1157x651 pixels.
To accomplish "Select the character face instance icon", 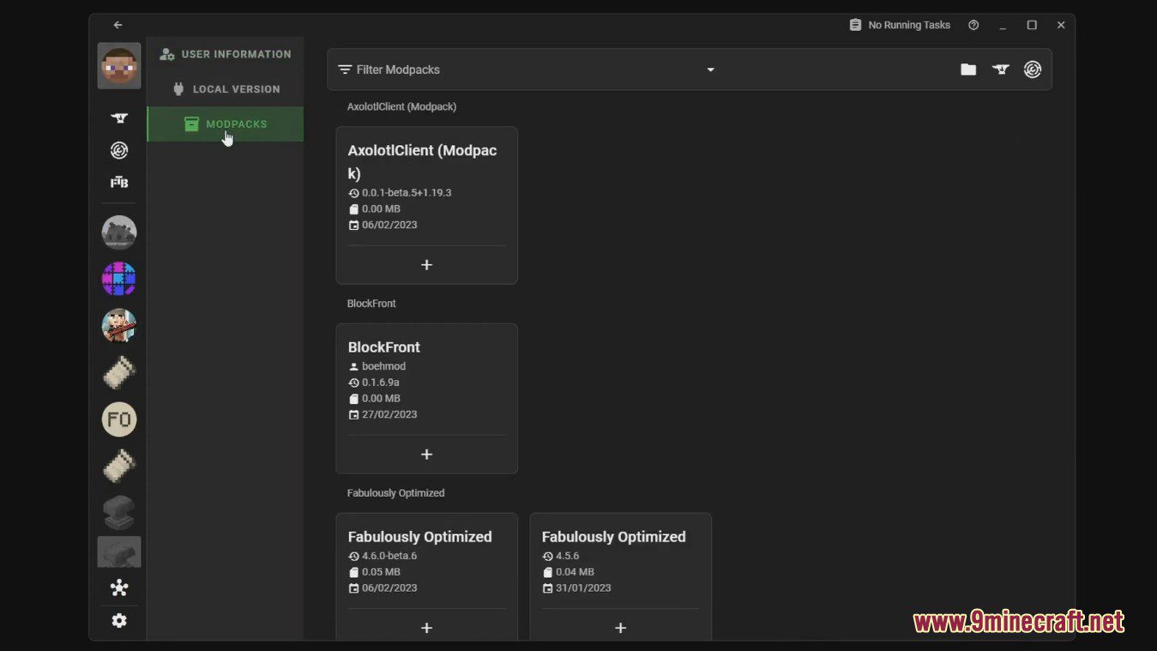I will (119, 326).
